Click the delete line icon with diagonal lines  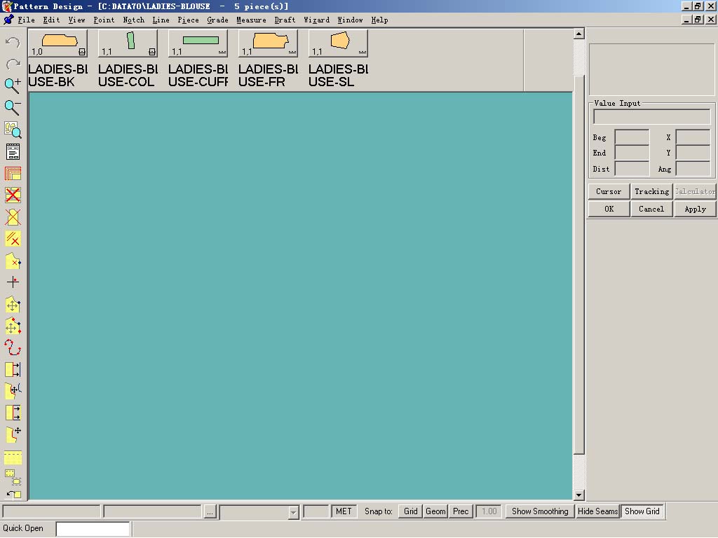tap(13, 239)
